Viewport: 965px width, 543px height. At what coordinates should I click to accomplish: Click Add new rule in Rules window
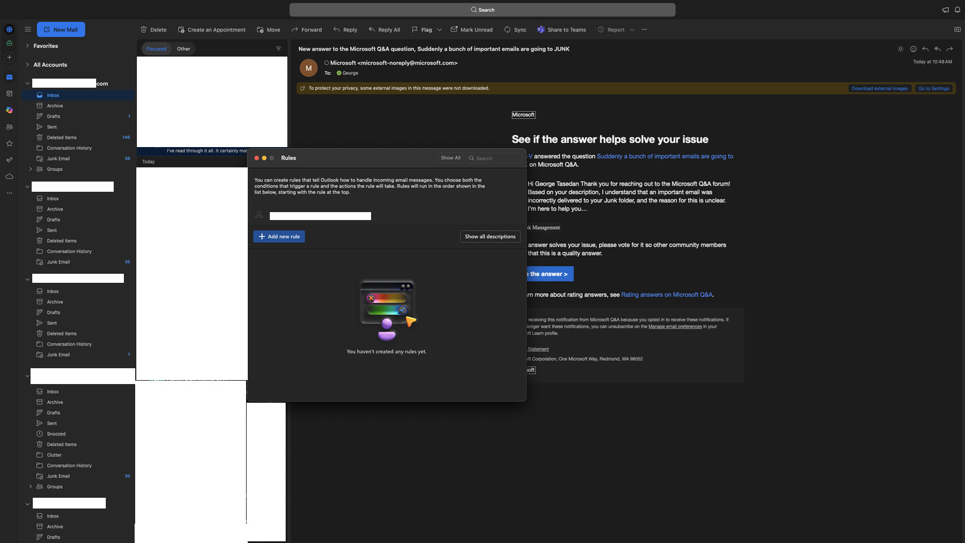point(279,236)
